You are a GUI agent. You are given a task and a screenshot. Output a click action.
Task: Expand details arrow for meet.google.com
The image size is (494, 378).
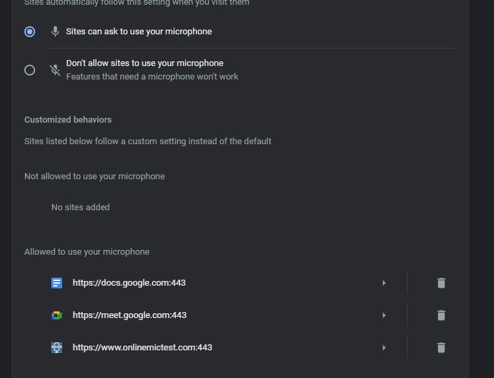[384, 315]
